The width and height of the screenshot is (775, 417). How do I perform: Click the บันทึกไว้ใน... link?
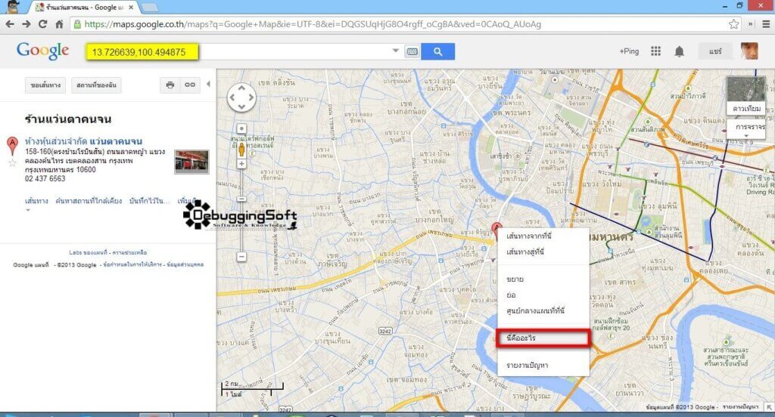coord(150,201)
